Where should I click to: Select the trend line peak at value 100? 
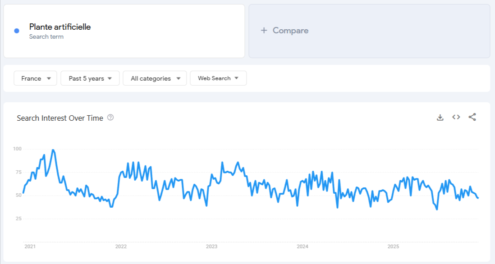(x=53, y=149)
